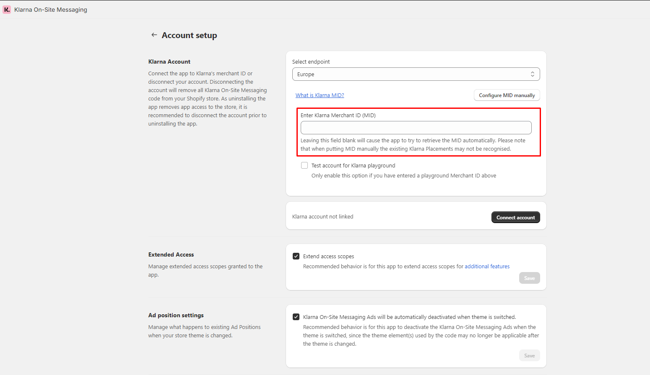This screenshot has width=650, height=375.
Task: Click the 'Select endpoint' field label
Action: (x=311, y=62)
